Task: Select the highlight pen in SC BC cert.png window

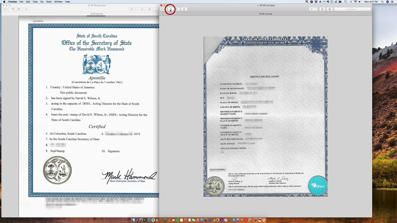Action: (311, 9)
